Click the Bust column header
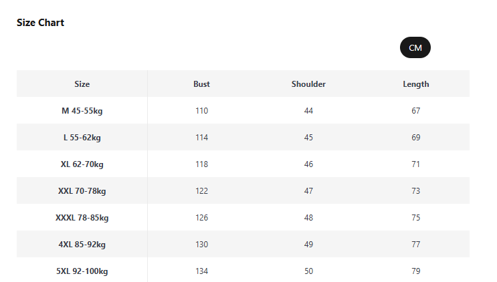497x282 pixels. [201, 84]
